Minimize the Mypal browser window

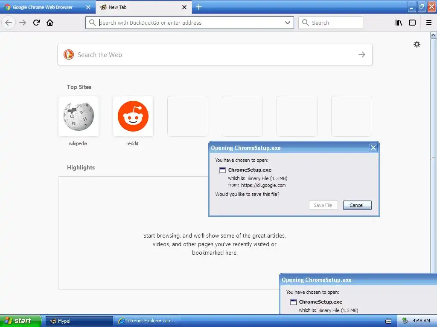[x=412, y=7]
